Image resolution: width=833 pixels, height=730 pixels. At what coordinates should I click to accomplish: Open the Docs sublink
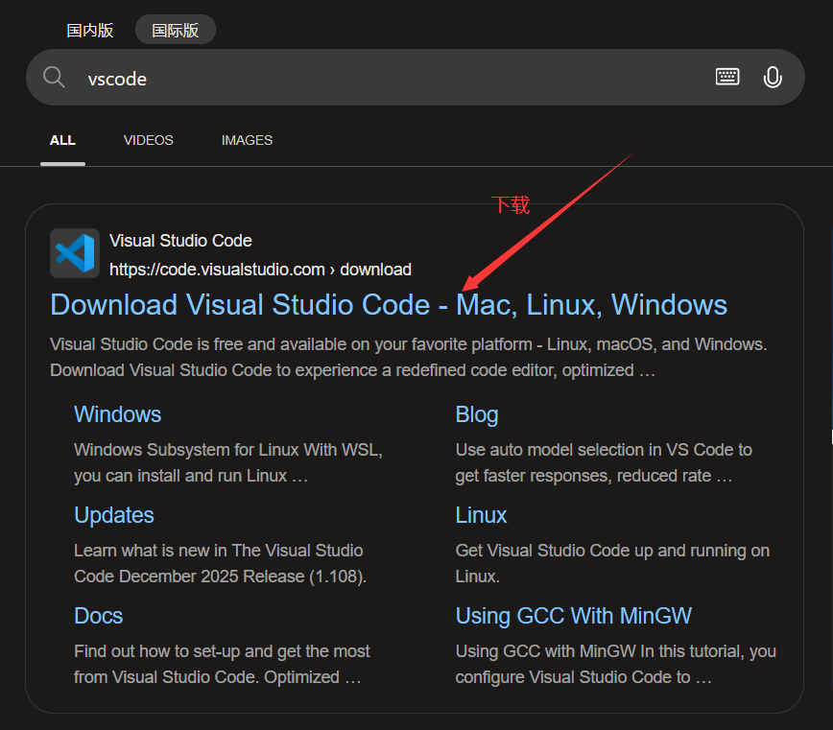pos(98,616)
